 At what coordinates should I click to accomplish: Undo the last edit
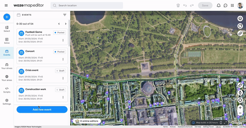(185, 5)
